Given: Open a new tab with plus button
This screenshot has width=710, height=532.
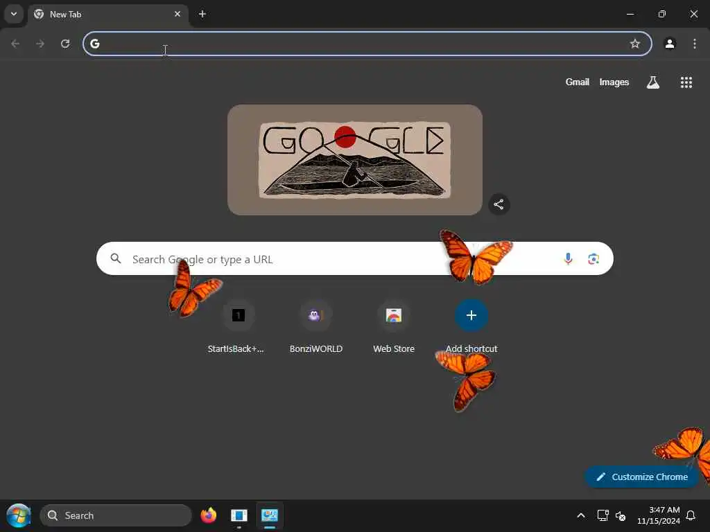Looking at the screenshot, I should 202,14.
